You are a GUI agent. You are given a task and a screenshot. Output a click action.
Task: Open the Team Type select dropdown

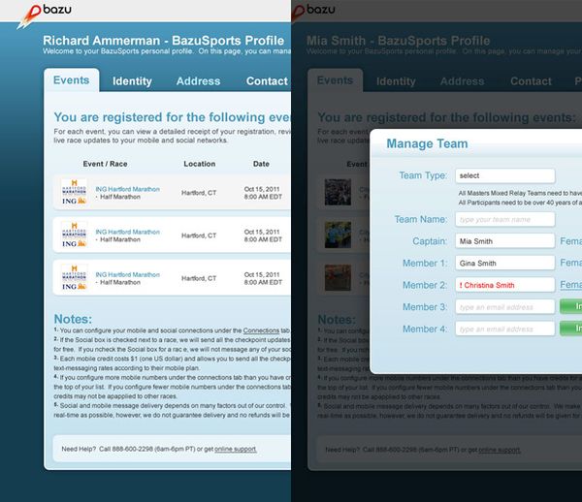click(504, 175)
